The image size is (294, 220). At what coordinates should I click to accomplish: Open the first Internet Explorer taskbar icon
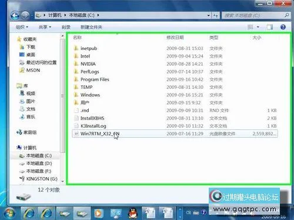(x=29, y=214)
